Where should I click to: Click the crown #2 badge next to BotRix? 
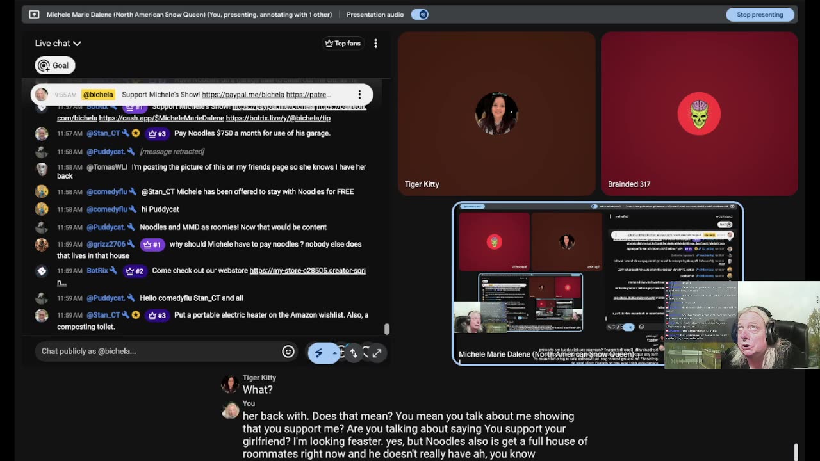(135, 271)
